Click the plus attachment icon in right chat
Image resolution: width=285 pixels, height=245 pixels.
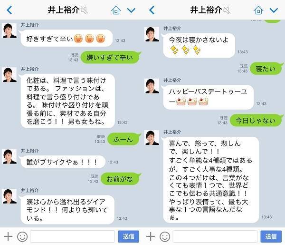tap(151, 236)
